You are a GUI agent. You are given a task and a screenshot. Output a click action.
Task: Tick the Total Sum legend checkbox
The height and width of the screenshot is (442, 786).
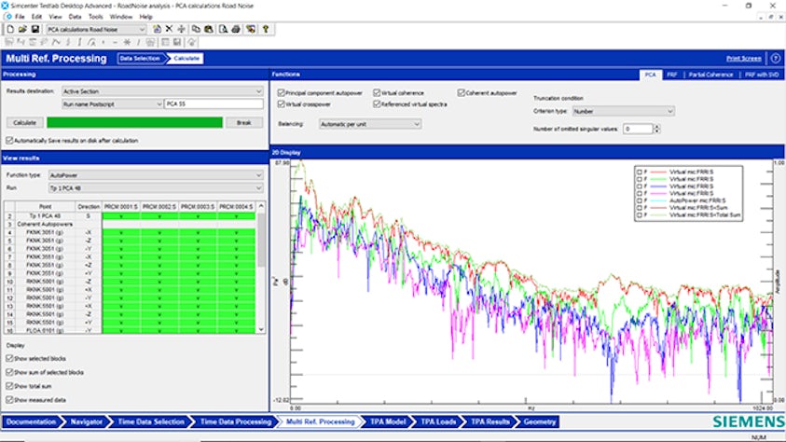639,215
